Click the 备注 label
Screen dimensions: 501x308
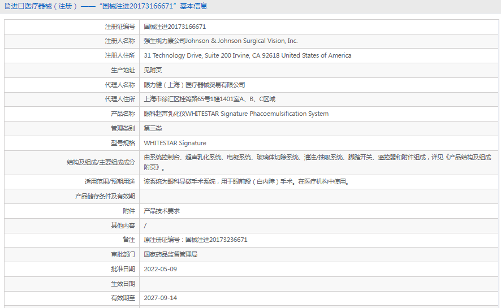[129, 240]
